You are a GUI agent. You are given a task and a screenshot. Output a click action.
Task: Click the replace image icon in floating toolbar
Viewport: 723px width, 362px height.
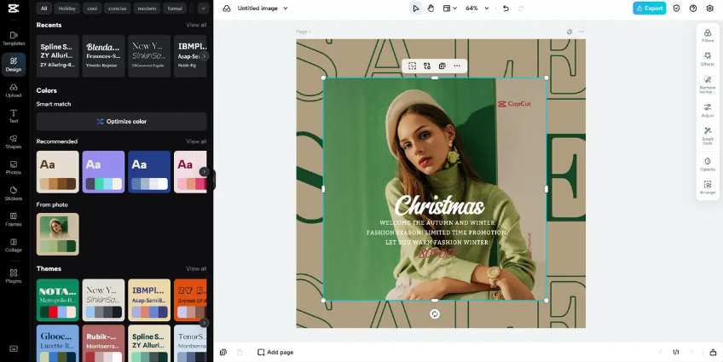pyautogui.click(x=427, y=66)
